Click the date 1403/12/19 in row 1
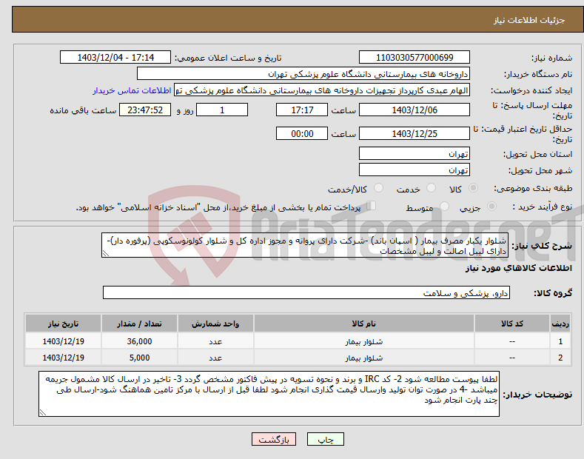The width and height of the screenshot is (584, 459). 63,341
